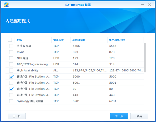The image size is (156, 122).
Task: Check the File Station port 443 checkbox
Action: [x=11, y=95]
